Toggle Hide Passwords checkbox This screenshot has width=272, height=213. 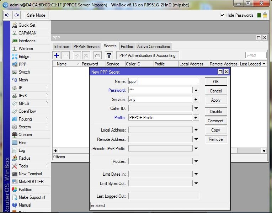(222, 15)
